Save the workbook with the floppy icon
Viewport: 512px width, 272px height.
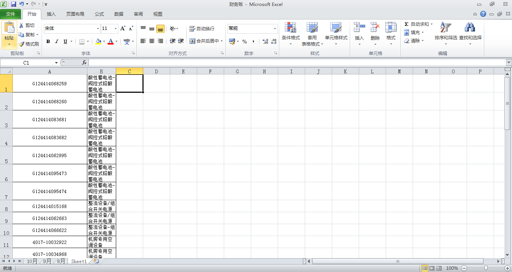(x=13, y=4)
